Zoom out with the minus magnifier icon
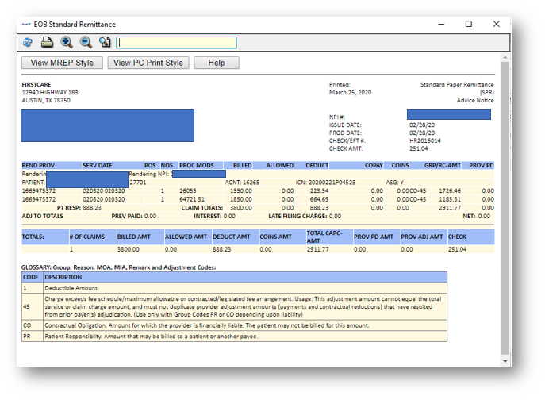Screen dimensions: 545x400 click(86, 42)
